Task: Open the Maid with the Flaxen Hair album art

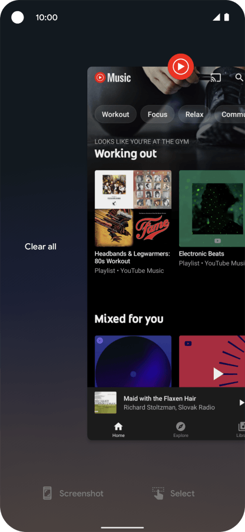Action: click(105, 403)
